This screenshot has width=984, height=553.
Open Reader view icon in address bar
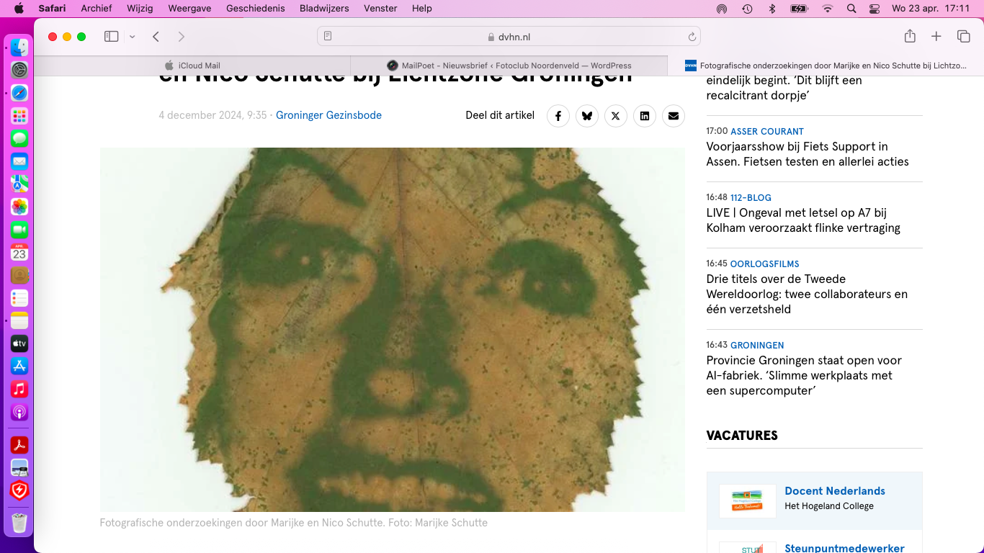point(328,37)
